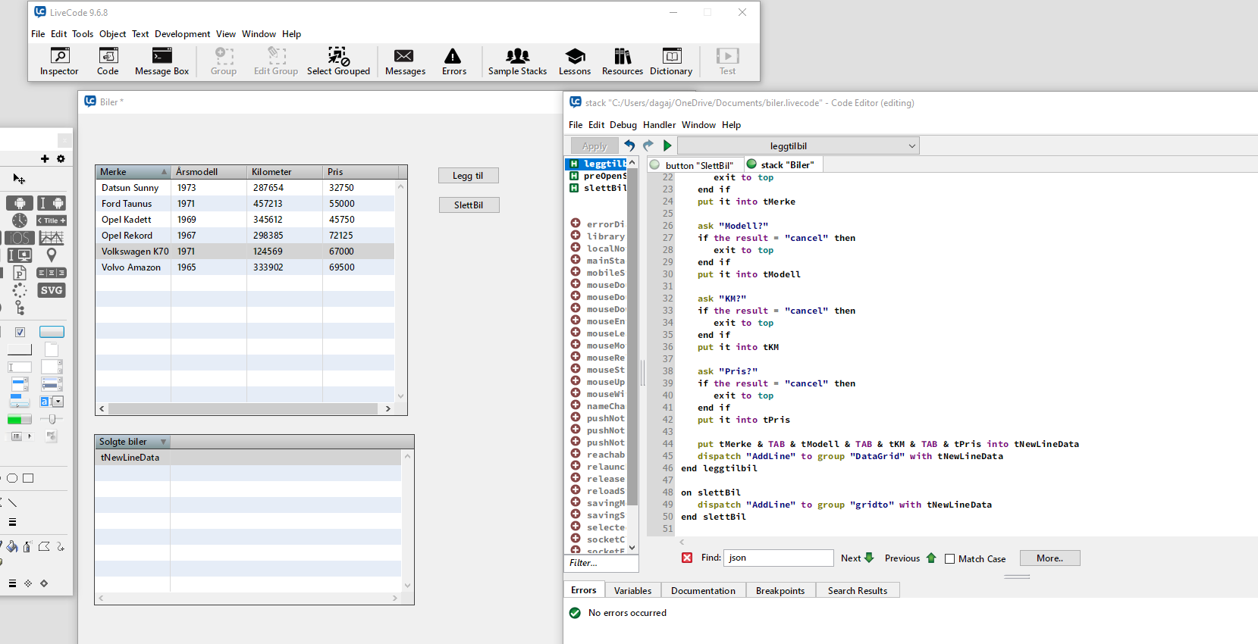Open the Development menu
The image size is (1258, 644).
click(182, 34)
